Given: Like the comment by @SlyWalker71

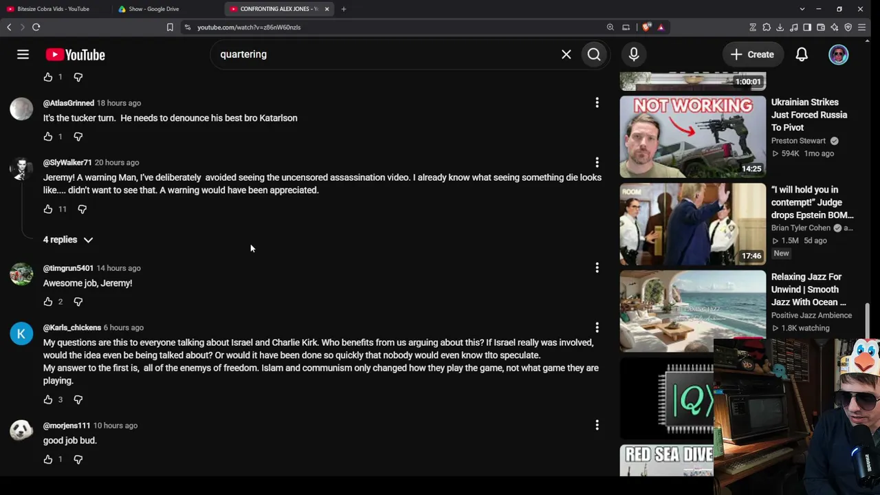Looking at the screenshot, I should tap(48, 209).
